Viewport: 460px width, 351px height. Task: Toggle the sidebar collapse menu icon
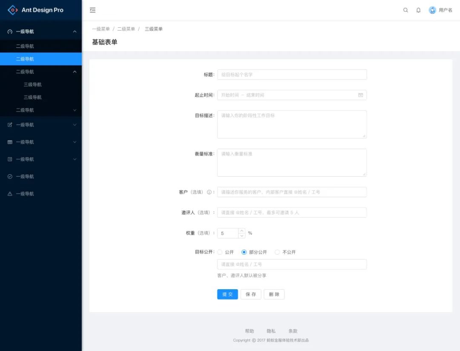(93, 10)
